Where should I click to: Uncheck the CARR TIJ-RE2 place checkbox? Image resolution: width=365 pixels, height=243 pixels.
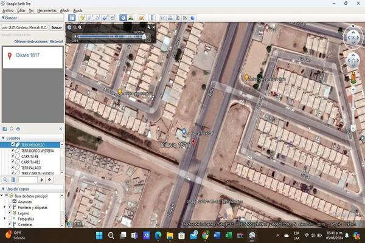(x=13, y=162)
